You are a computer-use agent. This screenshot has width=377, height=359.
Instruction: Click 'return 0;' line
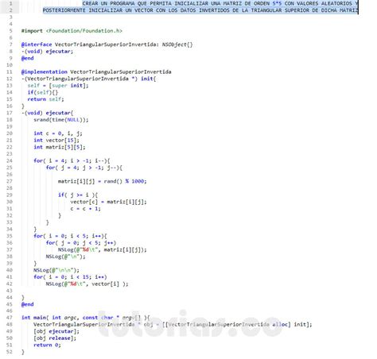(47, 345)
